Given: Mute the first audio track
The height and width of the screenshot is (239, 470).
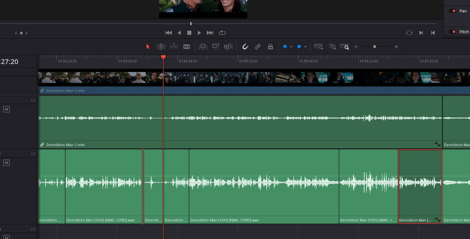Looking at the screenshot, I should [x=6, y=109].
